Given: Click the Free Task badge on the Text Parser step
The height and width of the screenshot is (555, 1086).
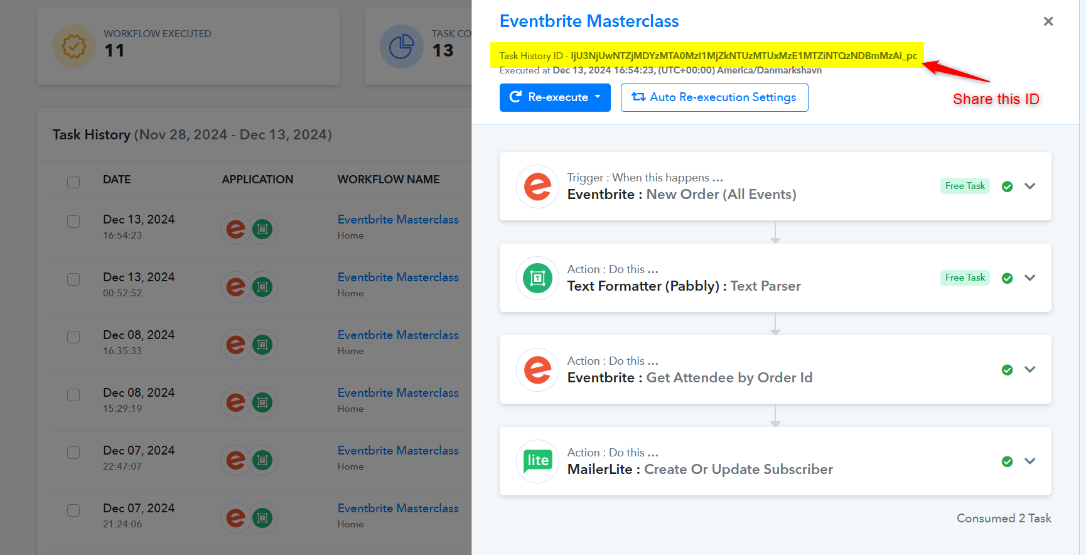Looking at the screenshot, I should pos(965,277).
